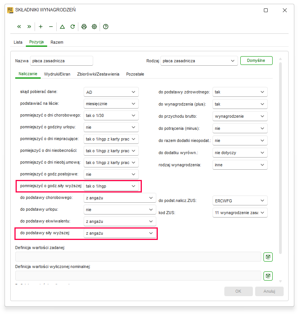The height and width of the screenshot is (317, 300).
Task: Select the Pozycja tab
Action: 37,42
